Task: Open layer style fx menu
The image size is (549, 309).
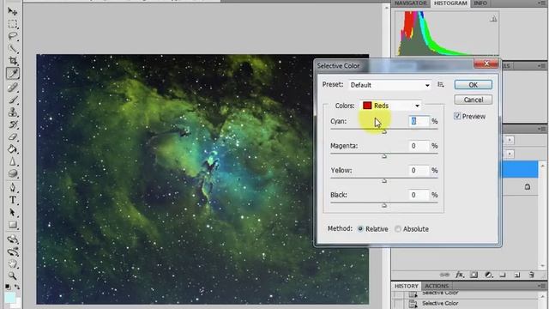Action: tap(460, 275)
